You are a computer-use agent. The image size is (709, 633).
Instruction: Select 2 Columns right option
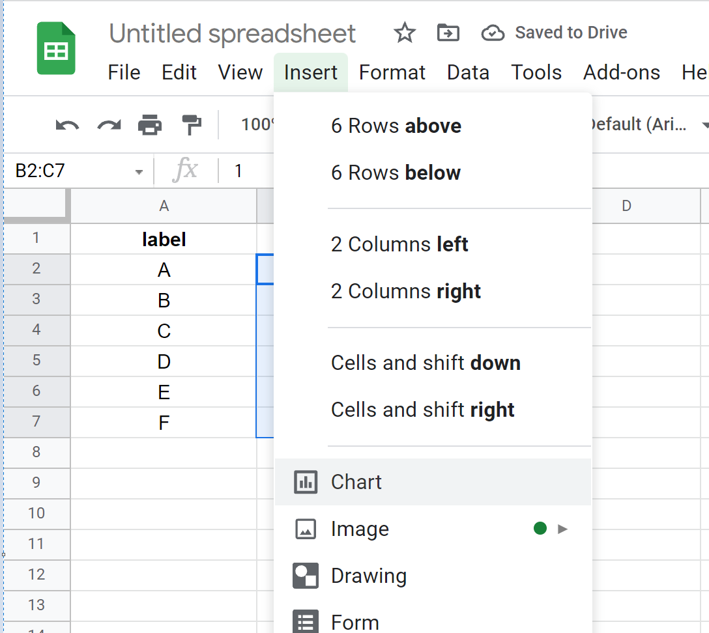[x=405, y=291]
